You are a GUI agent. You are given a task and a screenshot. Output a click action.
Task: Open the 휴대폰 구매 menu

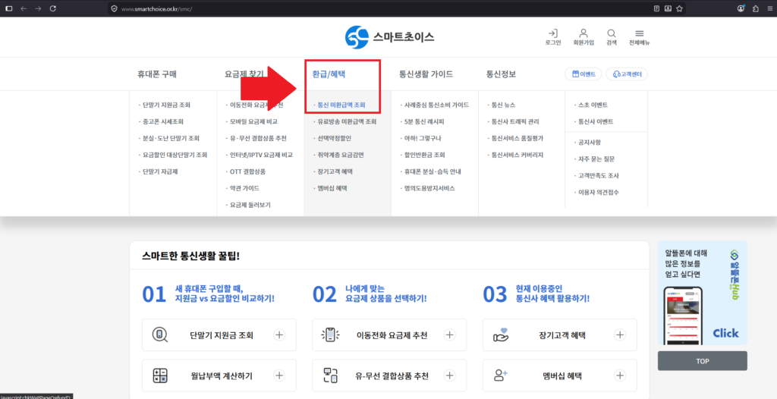coord(157,74)
